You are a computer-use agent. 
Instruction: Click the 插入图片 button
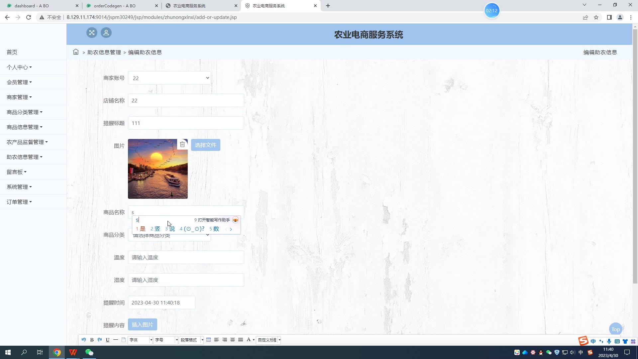point(142,325)
